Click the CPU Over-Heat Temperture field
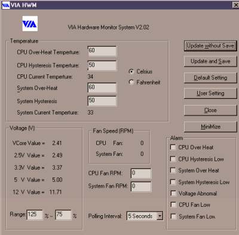 click(102, 51)
